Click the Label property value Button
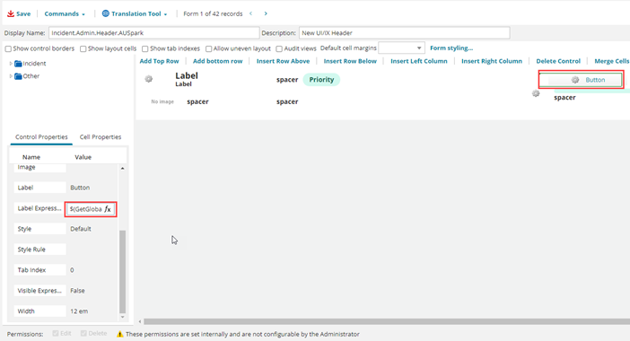 [80, 188]
